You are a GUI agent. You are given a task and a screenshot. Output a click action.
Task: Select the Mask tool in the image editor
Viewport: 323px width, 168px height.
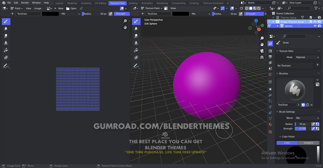pos(6,57)
